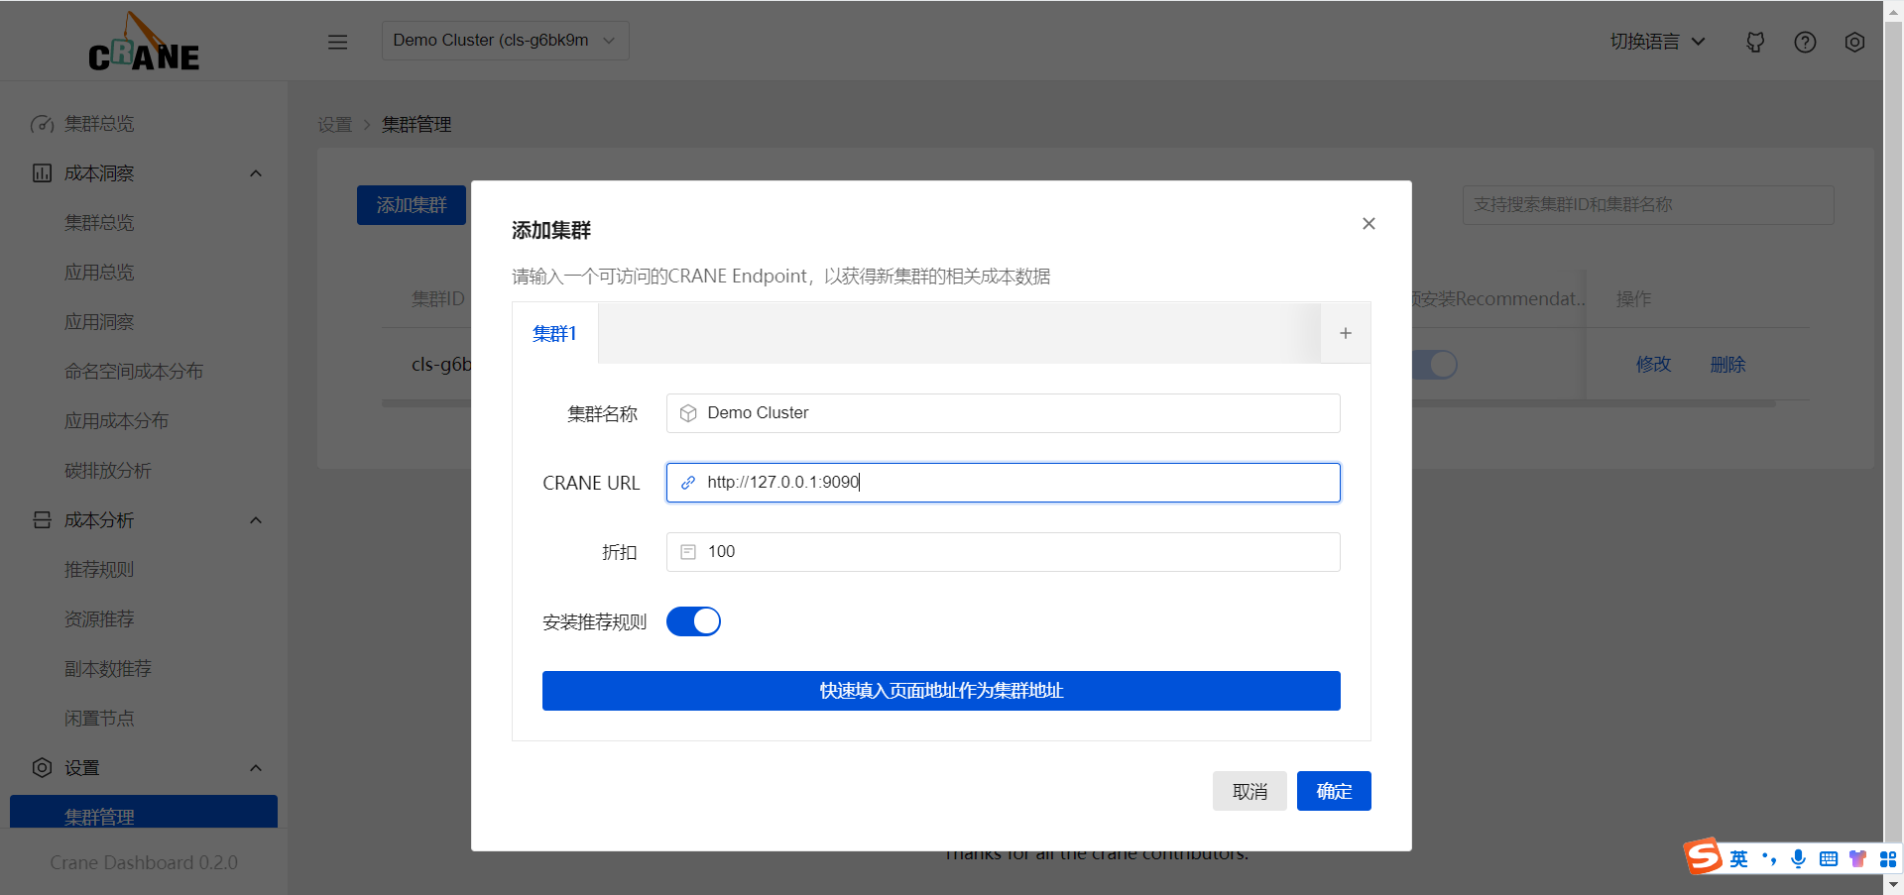This screenshot has height=895, width=1904.
Task: Toggle the 安装推荐规则 switch
Action: 693,621
